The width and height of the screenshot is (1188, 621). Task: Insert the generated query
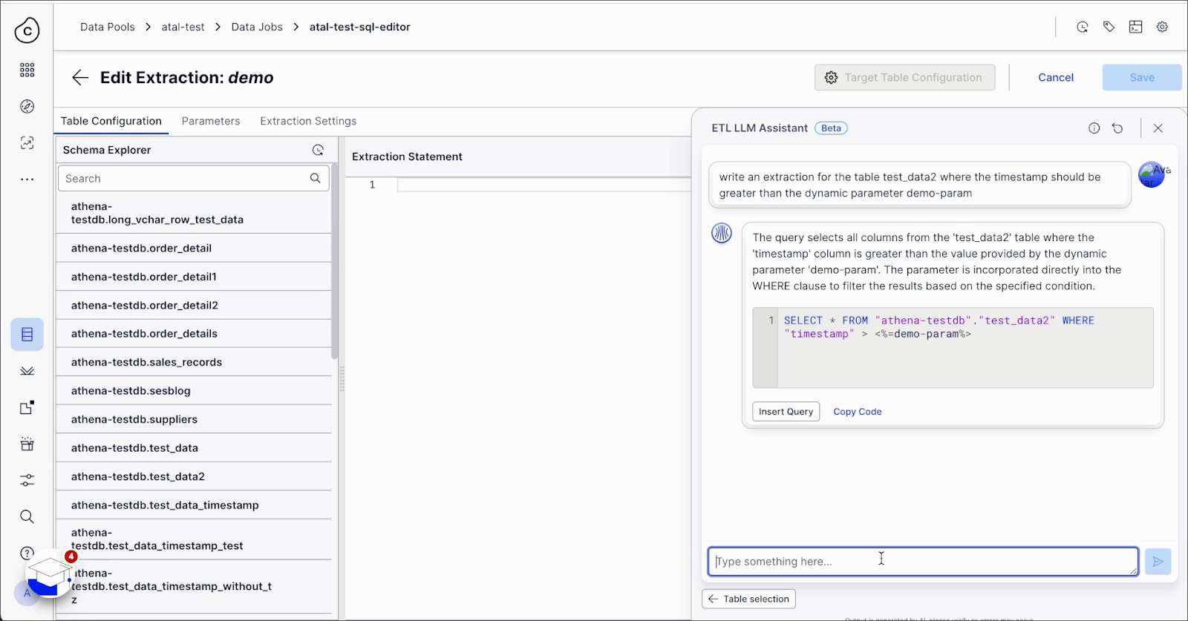point(786,412)
